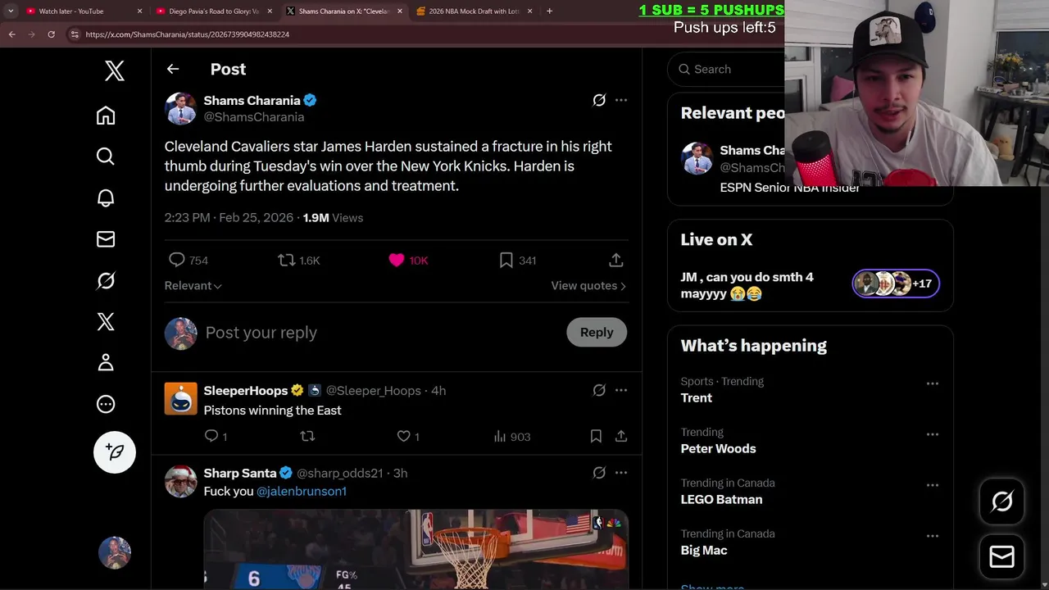Open more options for Peter Woods trend
This screenshot has height=590, width=1049.
(933, 434)
